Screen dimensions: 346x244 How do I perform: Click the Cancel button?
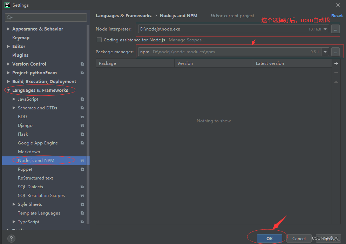click(299, 238)
